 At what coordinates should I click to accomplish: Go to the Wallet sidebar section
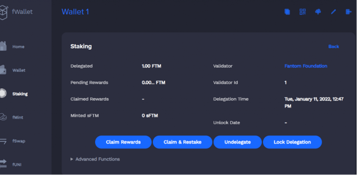[19, 70]
